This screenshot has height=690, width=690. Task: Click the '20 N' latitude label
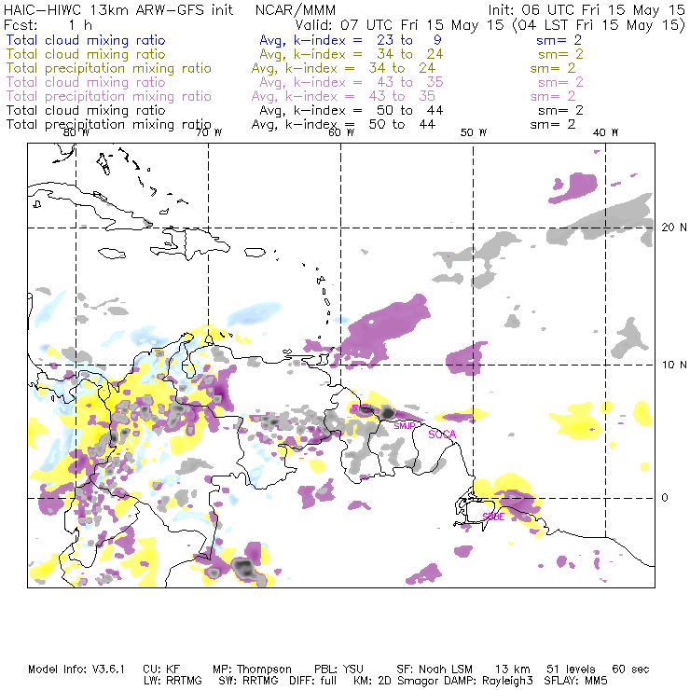click(674, 228)
